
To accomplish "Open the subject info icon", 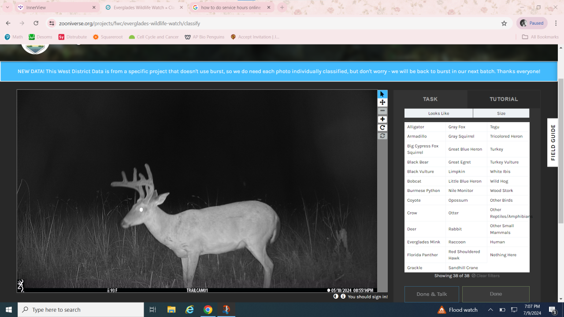I will [x=343, y=296].
